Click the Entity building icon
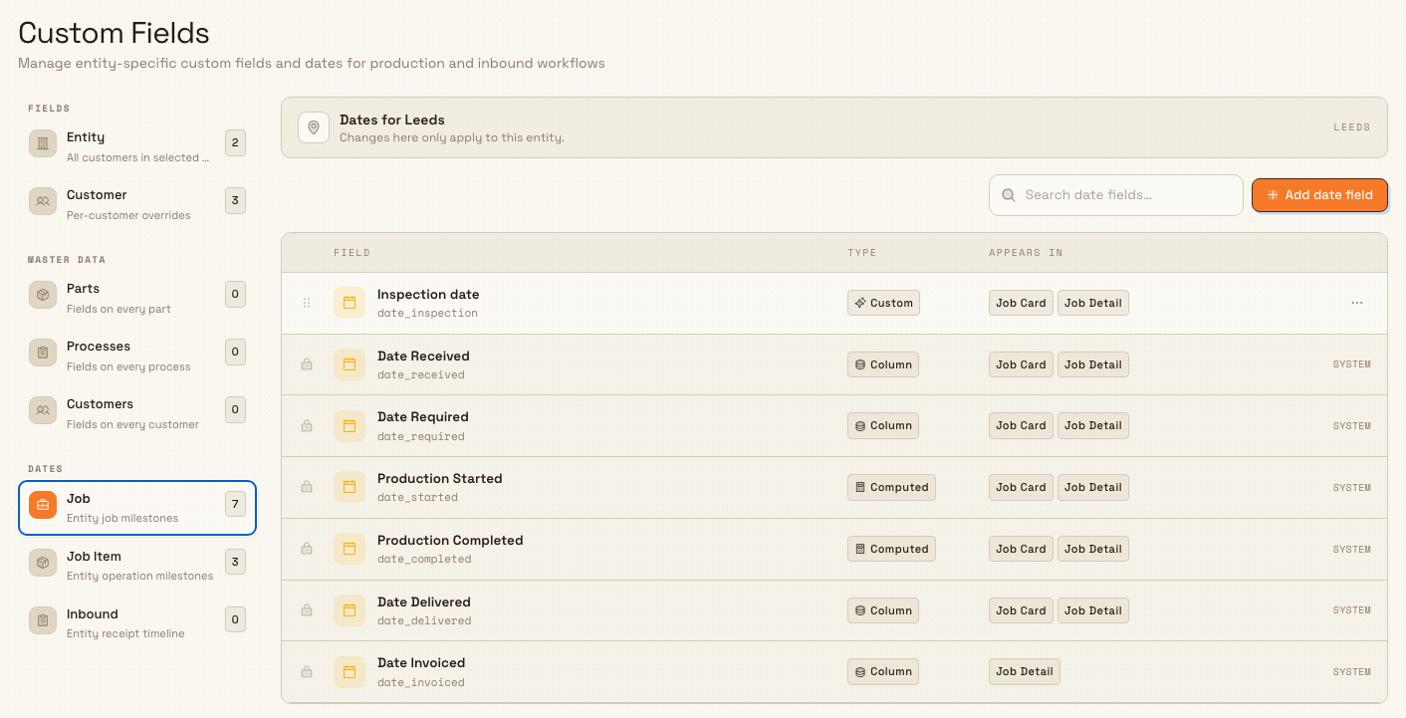The image size is (1406, 718). pos(43,144)
